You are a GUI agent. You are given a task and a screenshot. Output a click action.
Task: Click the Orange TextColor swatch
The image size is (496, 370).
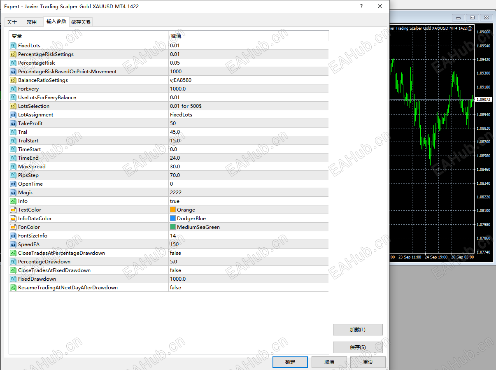pyautogui.click(x=173, y=210)
